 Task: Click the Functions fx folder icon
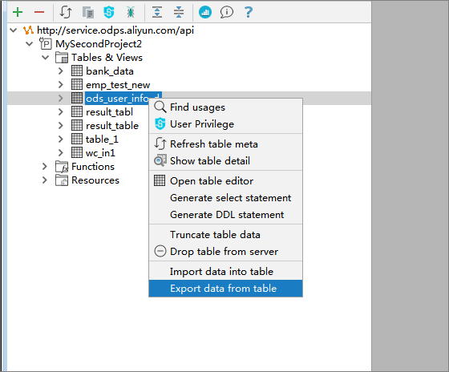coord(62,167)
